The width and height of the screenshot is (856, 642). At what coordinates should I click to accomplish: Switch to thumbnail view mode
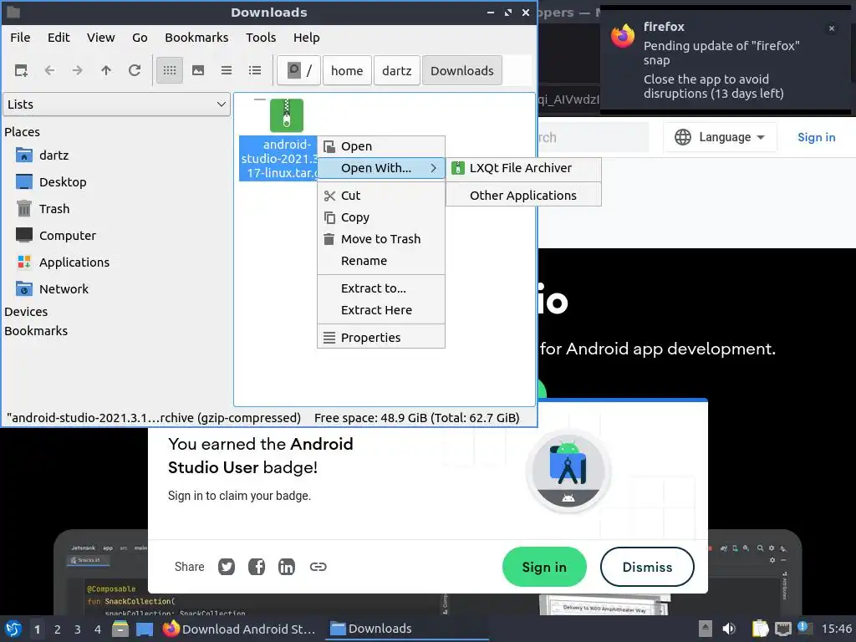click(x=198, y=70)
